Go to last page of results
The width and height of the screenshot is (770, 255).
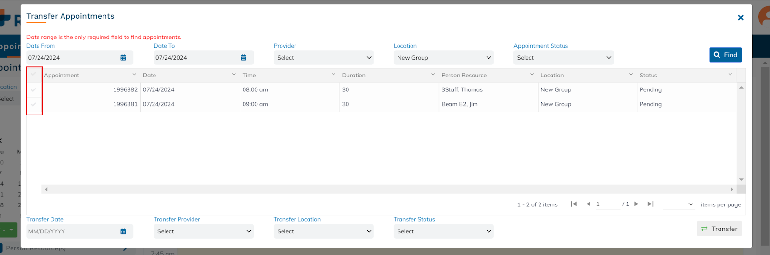tap(650, 204)
